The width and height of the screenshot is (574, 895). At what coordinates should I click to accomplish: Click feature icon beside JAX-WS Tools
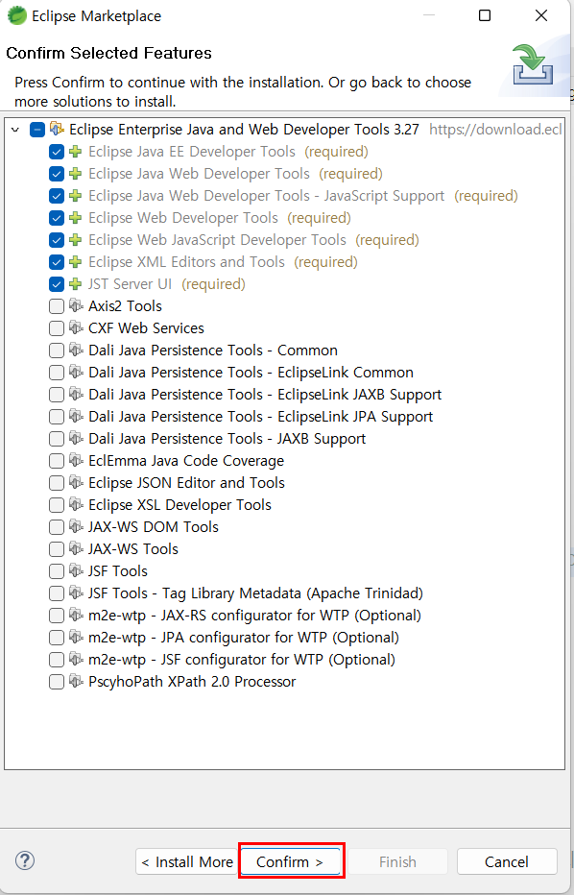76,548
